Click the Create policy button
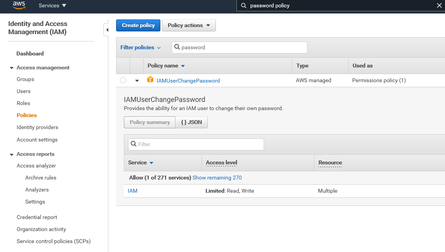This screenshot has width=445, height=252. [138, 26]
